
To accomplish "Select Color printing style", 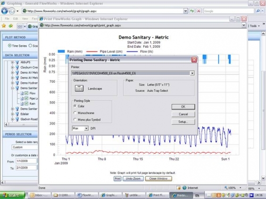I will (75, 106).
